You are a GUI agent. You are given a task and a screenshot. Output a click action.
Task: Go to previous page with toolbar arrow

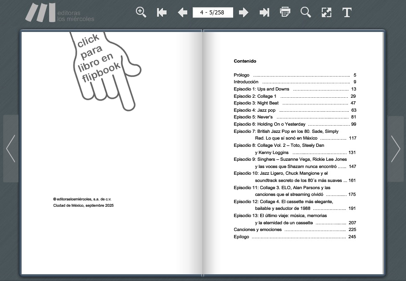point(182,13)
